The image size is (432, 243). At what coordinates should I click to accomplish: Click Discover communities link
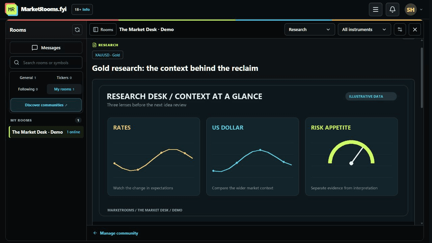(46, 105)
